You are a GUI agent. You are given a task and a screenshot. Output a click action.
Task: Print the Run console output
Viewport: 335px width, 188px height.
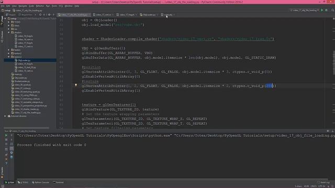click(x=12, y=152)
